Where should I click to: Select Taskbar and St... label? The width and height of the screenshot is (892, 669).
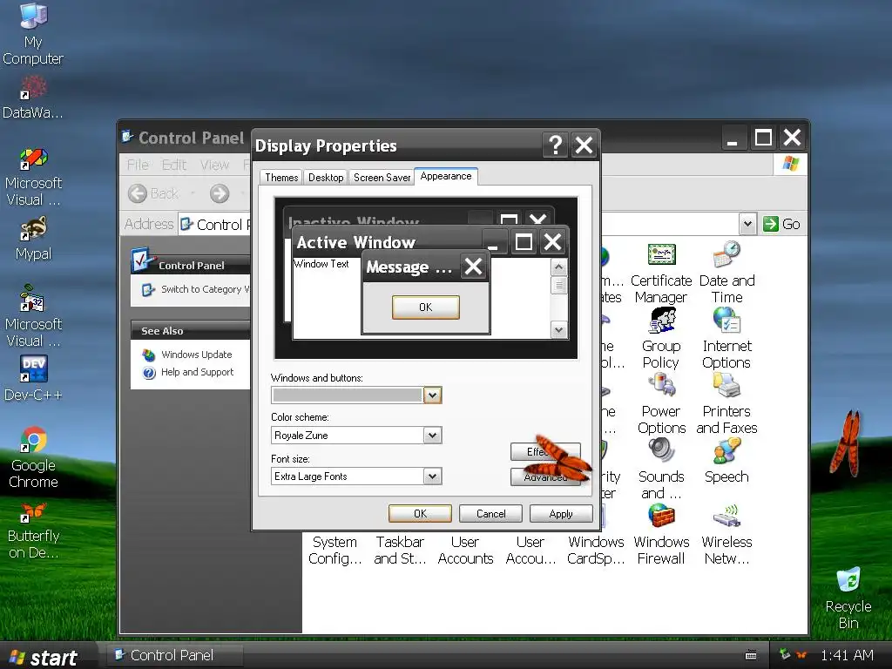coord(400,551)
